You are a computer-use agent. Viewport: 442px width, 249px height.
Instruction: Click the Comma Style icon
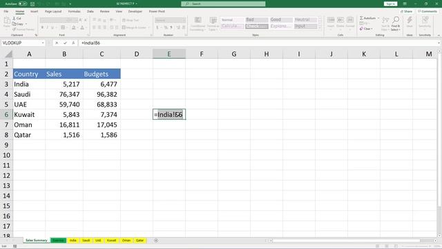coord(171,28)
